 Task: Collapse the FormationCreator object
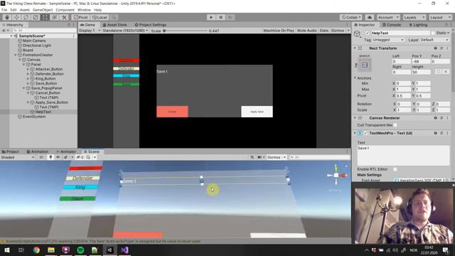point(16,55)
